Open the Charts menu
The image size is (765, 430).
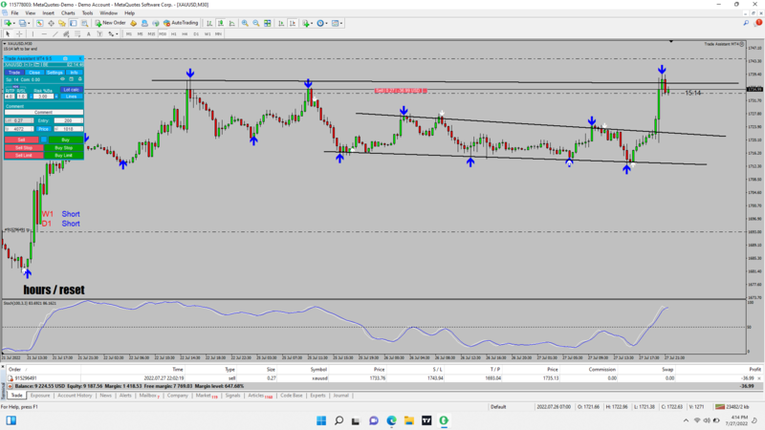click(68, 13)
